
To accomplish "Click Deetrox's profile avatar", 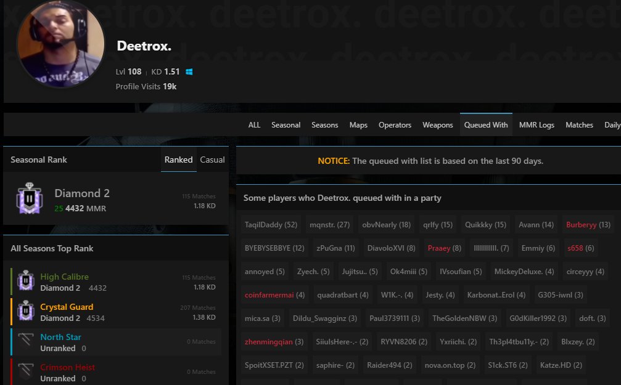I will coord(60,44).
